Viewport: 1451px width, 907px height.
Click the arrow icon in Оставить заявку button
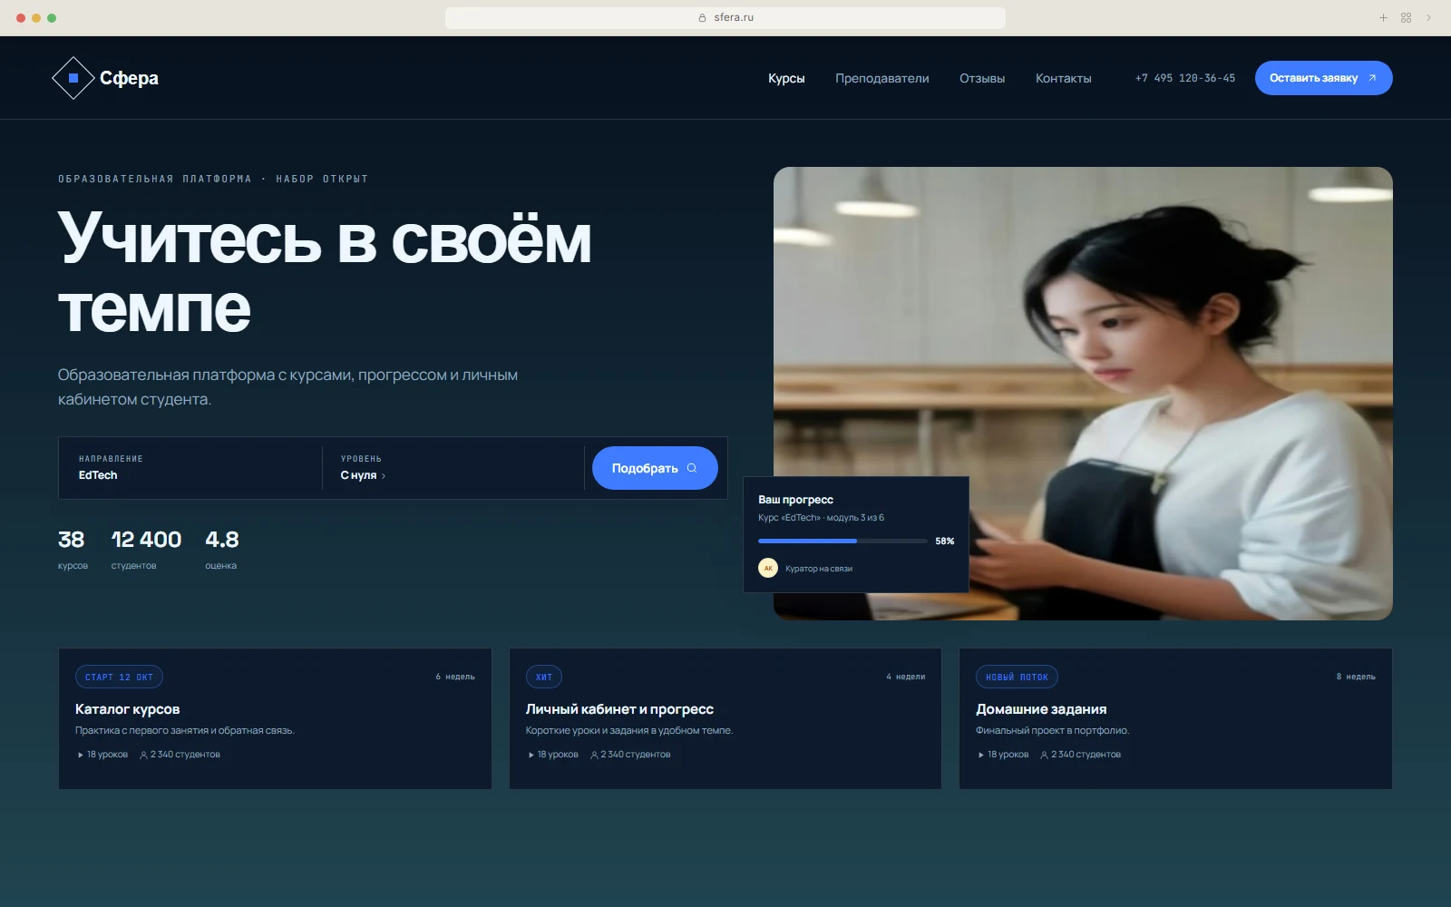tap(1372, 78)
